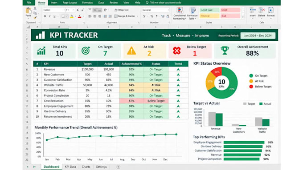Click Merge & Center button
Image resolution: width=303 pixels, height=170 pixels.
(x=125, y=16)
